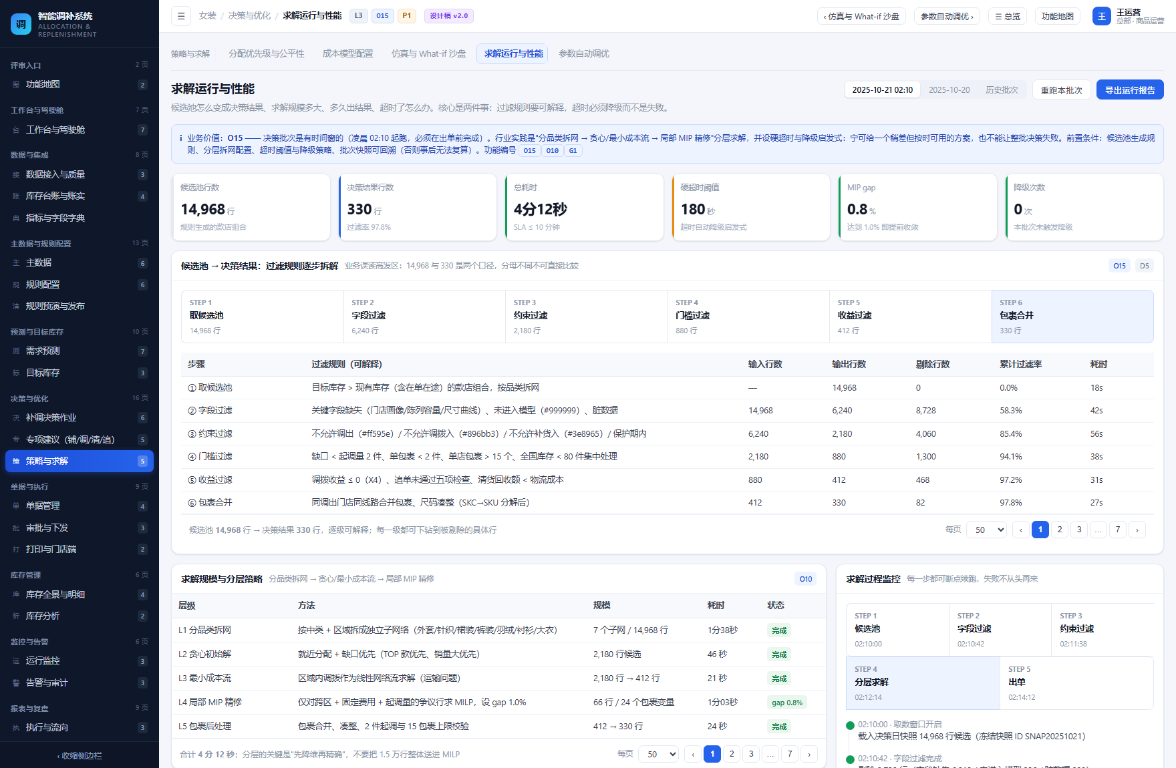
Task: Open 参数自动调优 button in header
Action: 946,16
